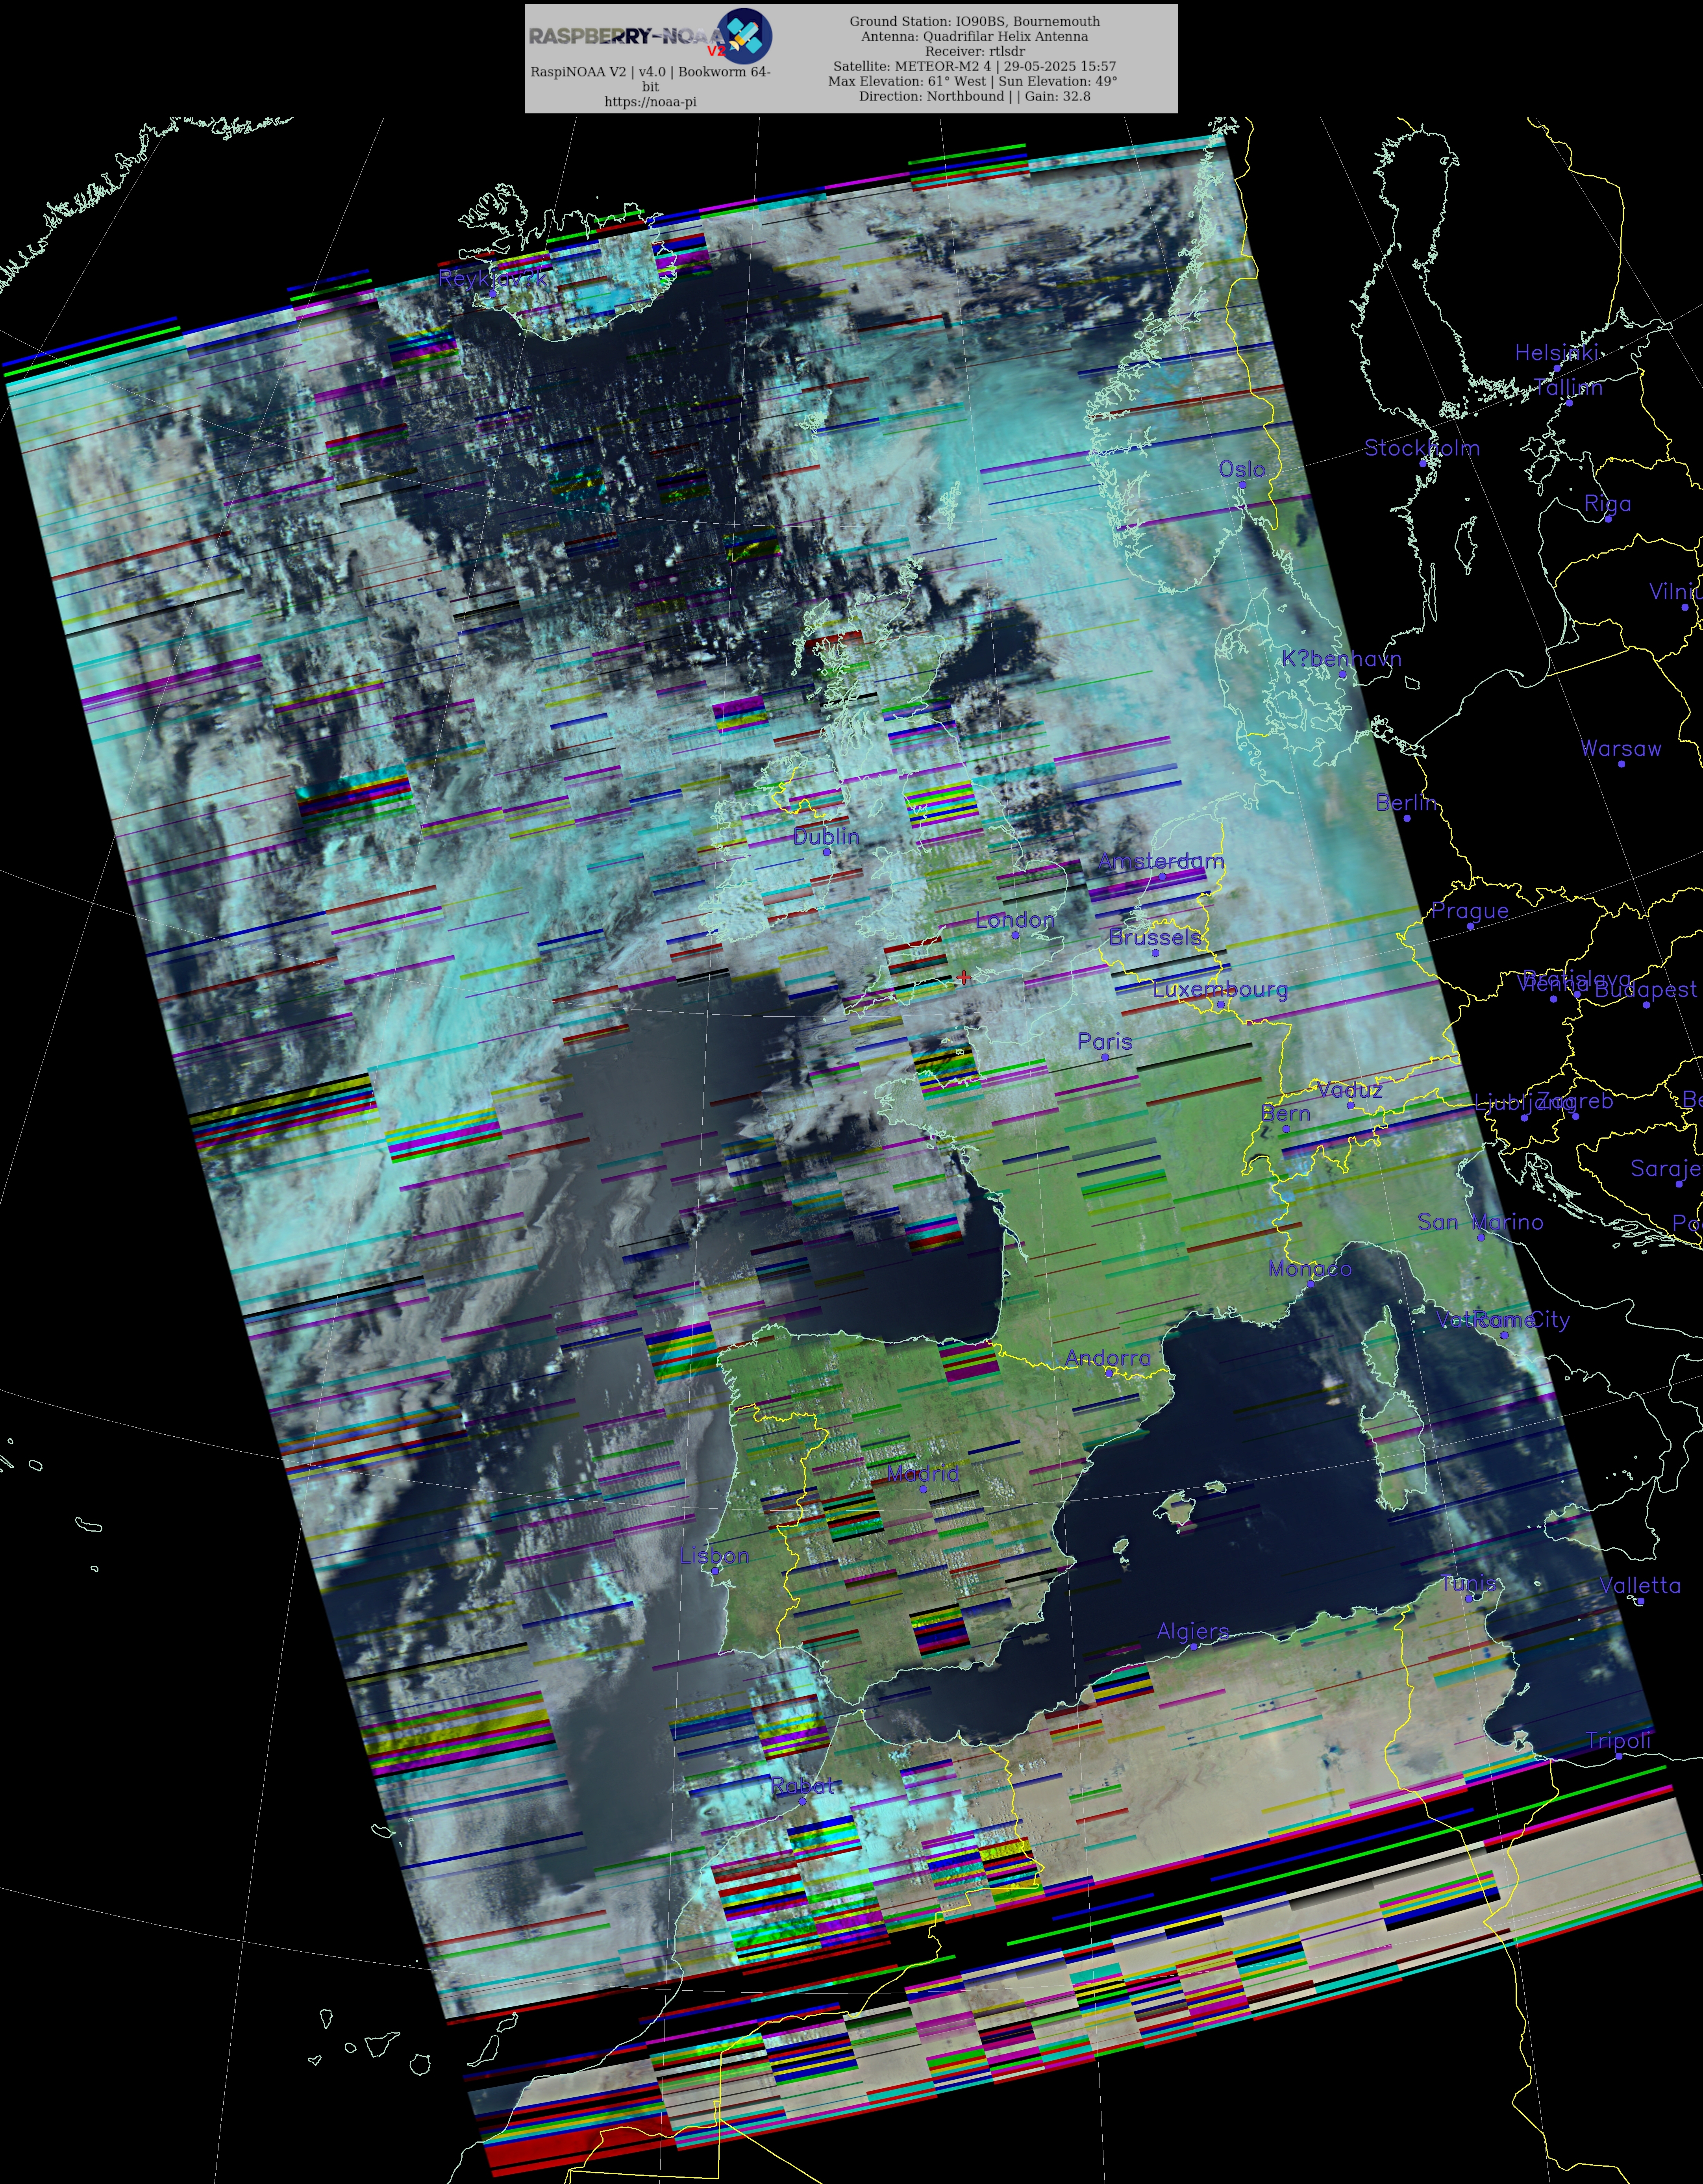Viewport: 1703px width, 2184px height.
Task: Click the Tallinn city label
Action: 1568,387
